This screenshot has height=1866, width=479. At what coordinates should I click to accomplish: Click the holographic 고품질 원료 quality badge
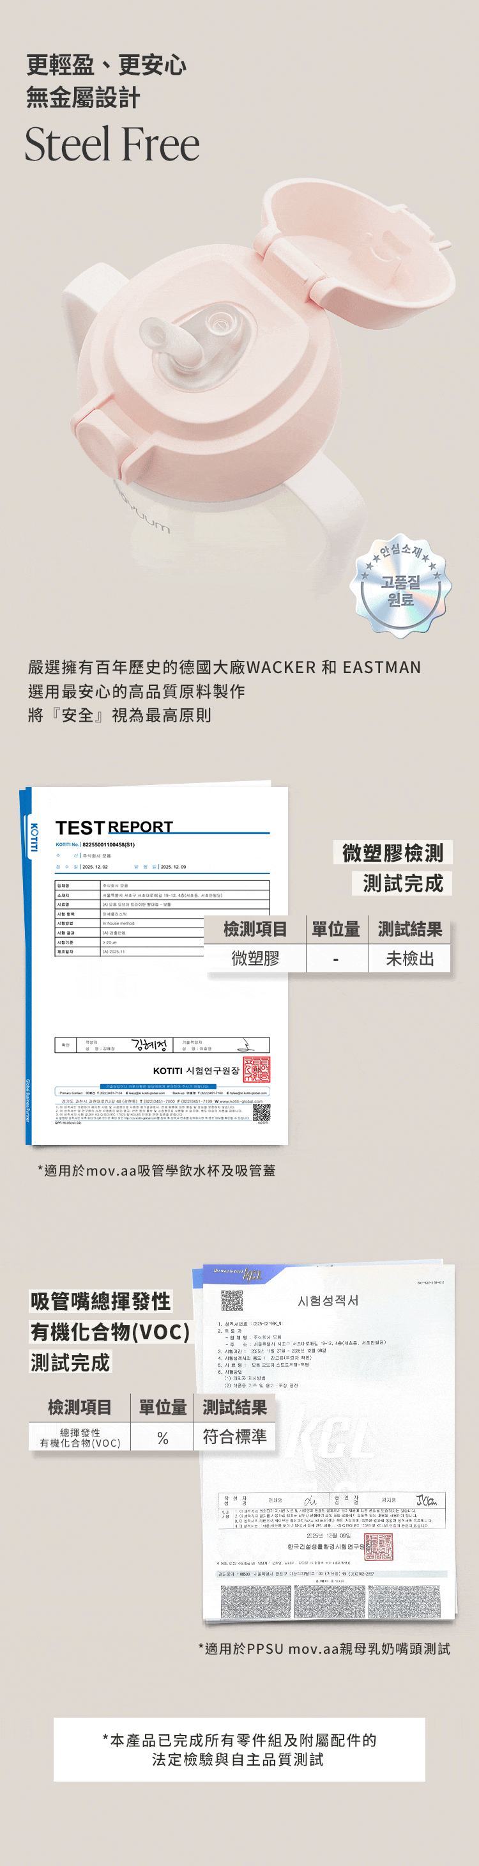(x=401, y=586)
